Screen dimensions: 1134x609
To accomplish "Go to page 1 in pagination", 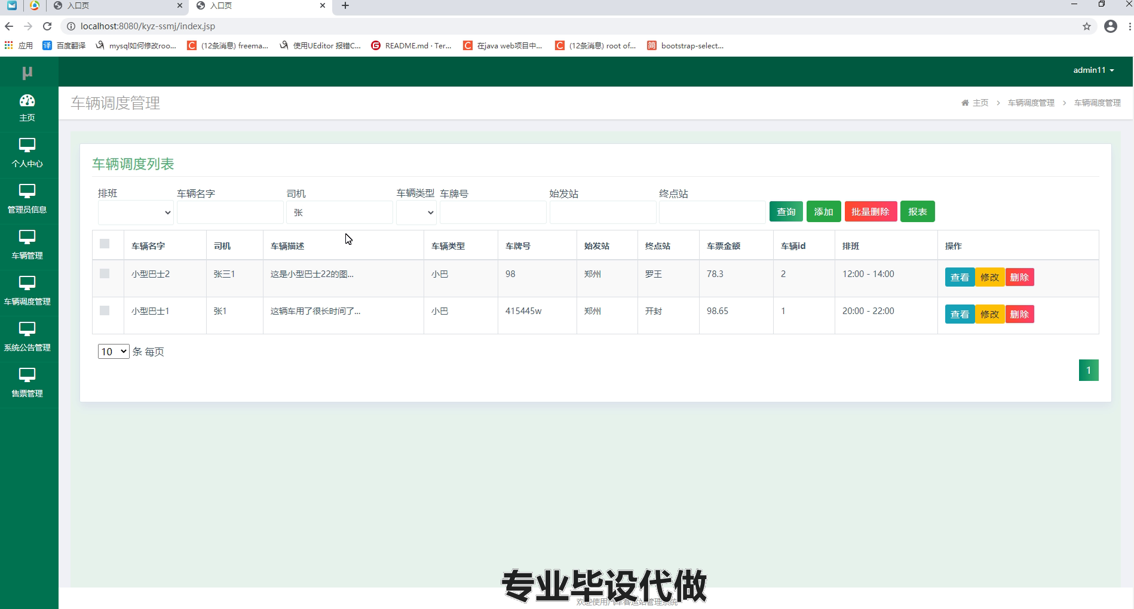I will [x=1089, y=370].
